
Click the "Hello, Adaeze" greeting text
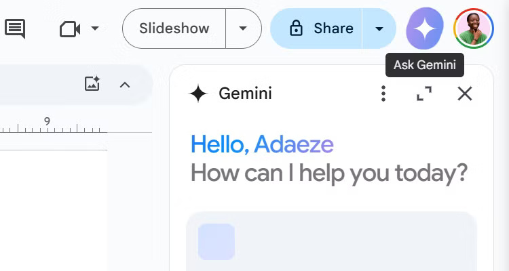point(262,144)
